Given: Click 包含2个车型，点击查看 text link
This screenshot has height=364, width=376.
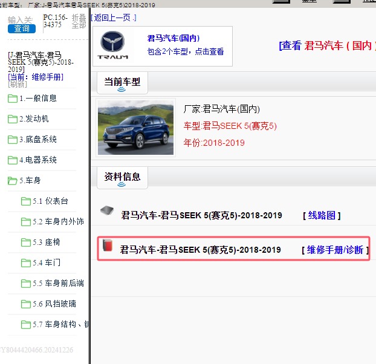Looking at the screenshot, I should [x=186, y=51].
